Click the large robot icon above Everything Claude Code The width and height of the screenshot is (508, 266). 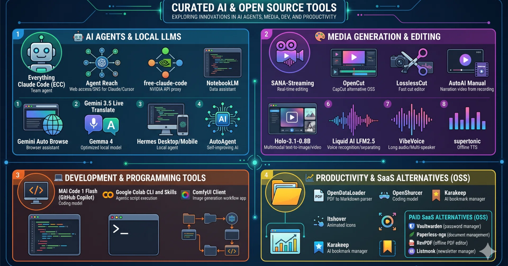tap(41, 53)
